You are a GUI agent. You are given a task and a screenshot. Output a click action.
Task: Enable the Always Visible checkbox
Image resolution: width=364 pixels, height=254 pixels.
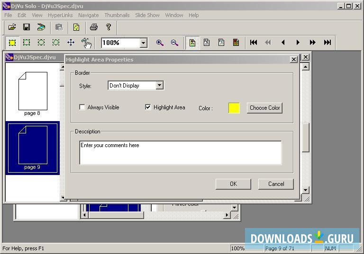click(x=82, y=107)
